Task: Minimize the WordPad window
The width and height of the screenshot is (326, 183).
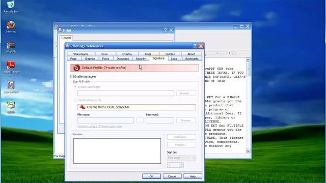Action: click(235, 26)
